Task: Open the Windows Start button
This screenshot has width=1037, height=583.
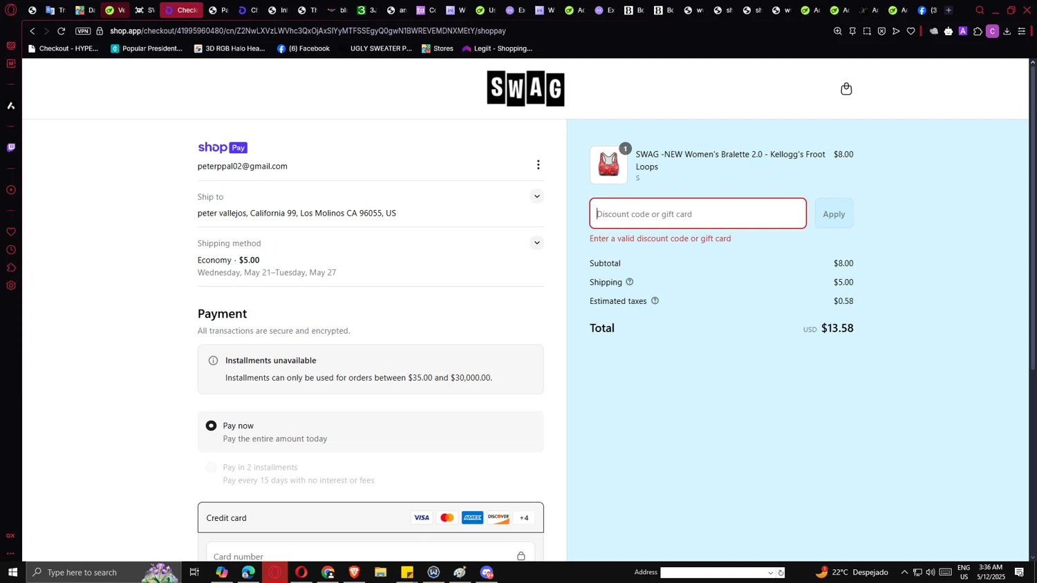Action: click(12, 572)
